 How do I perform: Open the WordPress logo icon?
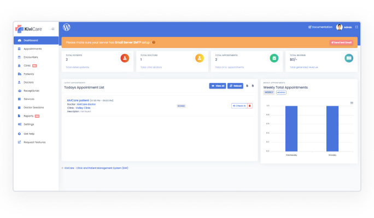click(67, 27)
